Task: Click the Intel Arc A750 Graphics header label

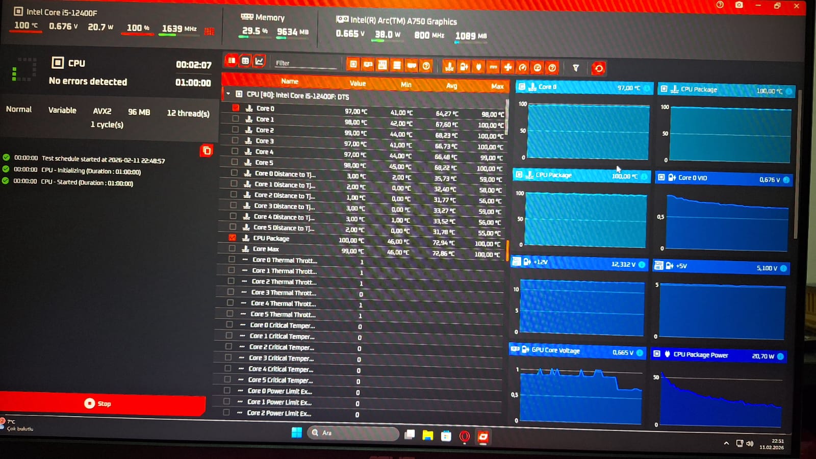Action: click(403, 21)
